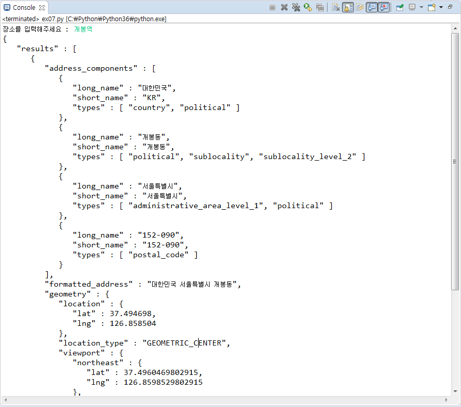Click long_name value "152-090"
The height and width of the screenshot is (407, 461).
pyautogui.click(x=159, y=235)
